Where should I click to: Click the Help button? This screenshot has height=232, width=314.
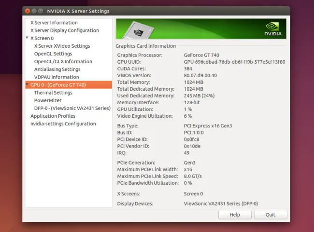coord(235,215)
